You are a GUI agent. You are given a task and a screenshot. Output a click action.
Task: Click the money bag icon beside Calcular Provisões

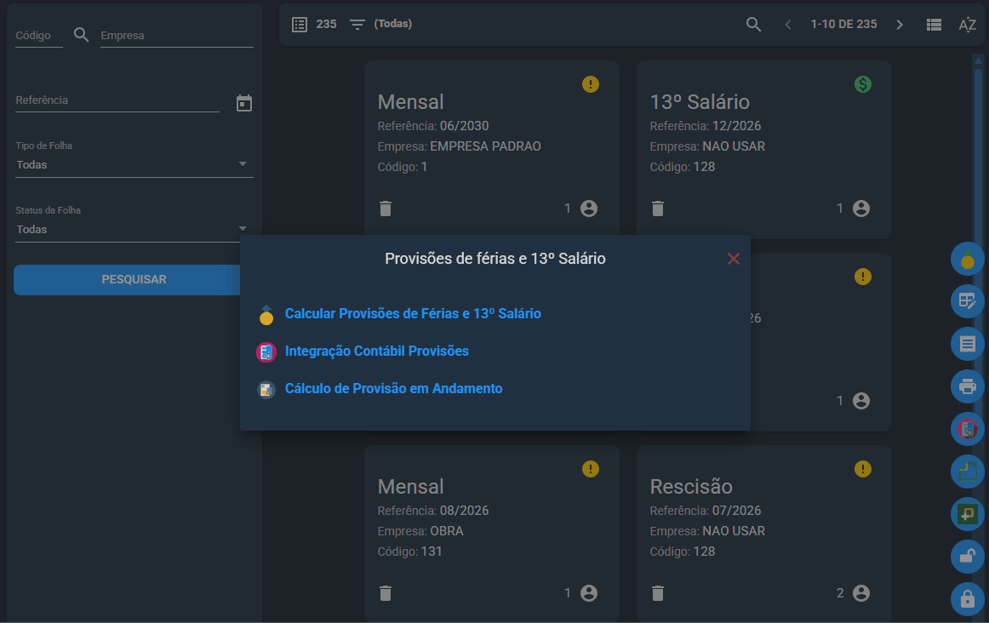tap(266, 315)
